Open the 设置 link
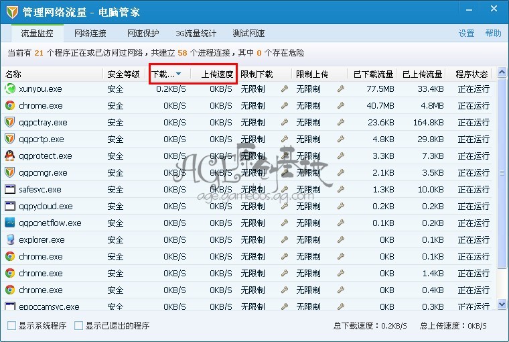Screen dimensions: 509x342 (467, 33)
